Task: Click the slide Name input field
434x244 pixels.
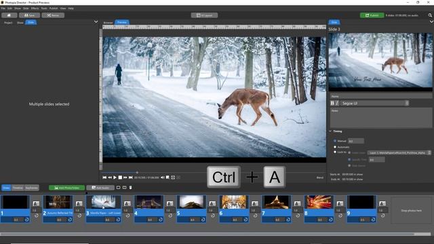Action: 381,96
